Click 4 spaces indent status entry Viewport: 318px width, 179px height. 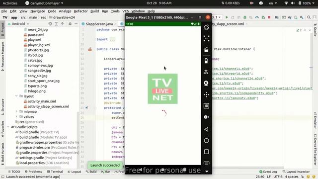point(292,177)
